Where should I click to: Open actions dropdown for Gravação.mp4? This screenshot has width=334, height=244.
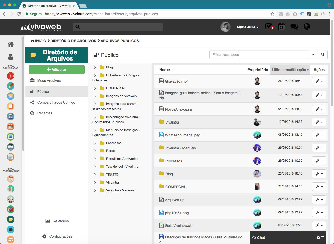point(319,81)
